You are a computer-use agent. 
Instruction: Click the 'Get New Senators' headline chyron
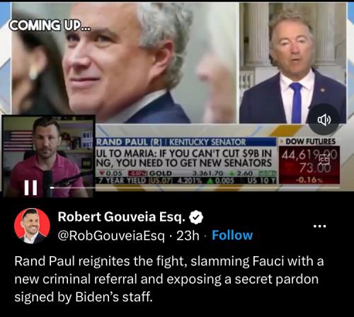click(x=185, y=158)
